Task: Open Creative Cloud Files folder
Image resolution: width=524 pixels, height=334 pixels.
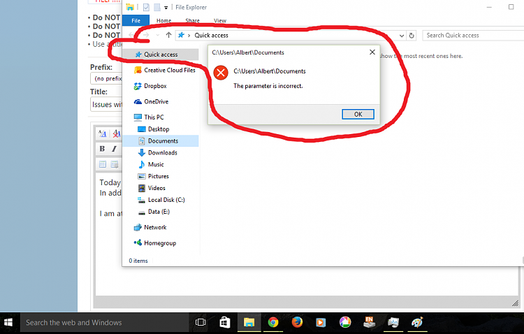Action: coord(169,70)
